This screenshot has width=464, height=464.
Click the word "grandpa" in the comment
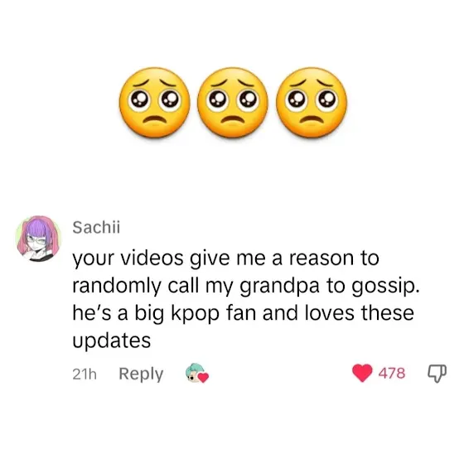[279, 288]
